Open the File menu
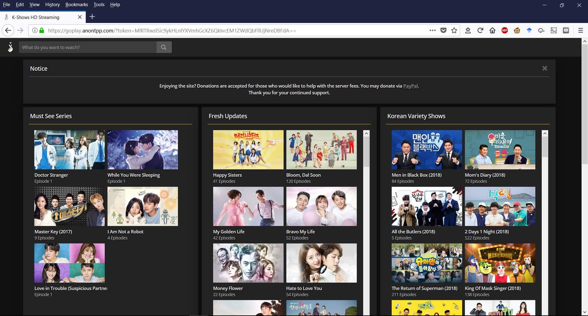588x316 pixels. click(x=6, y=5)
